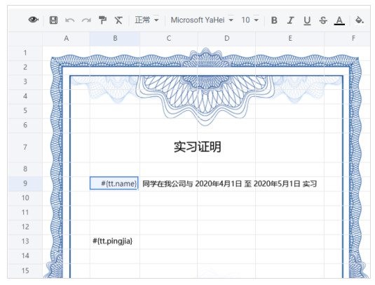Select row 9 header
375x285 pixels.
click(25, 183)
